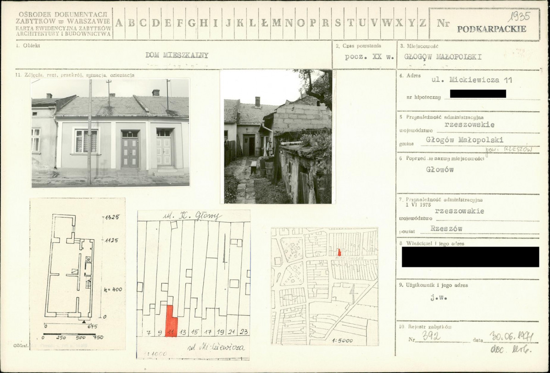Click the handwritten date 30.06.1971

(x=511, y=336)
